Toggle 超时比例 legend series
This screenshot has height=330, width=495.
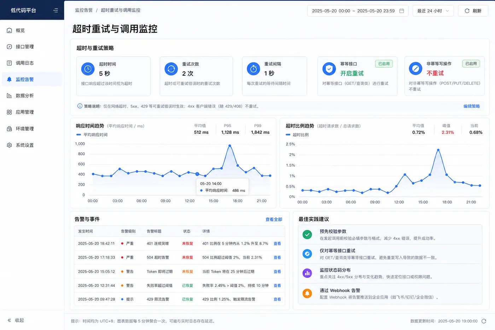pyautogui.click(x=297, y=135)
